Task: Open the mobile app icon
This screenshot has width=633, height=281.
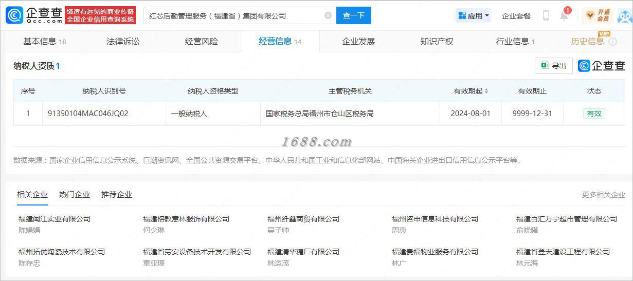Action: (x=546, y=15)
